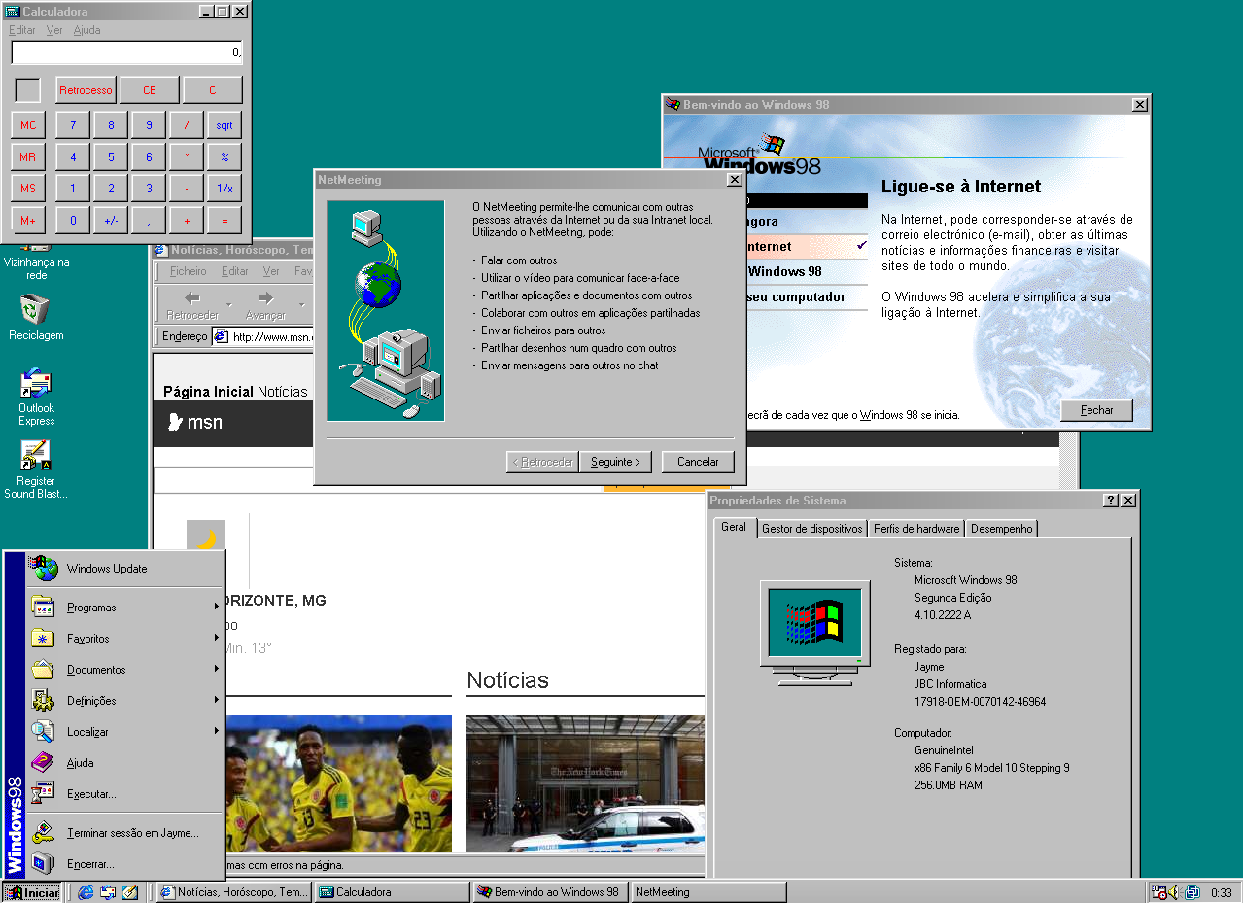1243x903 pixels.
Task: Open the Desempenho tab in system properties
Action: point(1002,529)
